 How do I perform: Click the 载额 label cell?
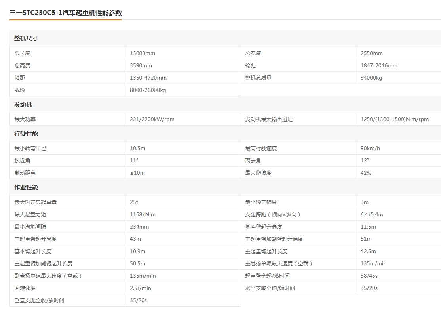(67, 90)
